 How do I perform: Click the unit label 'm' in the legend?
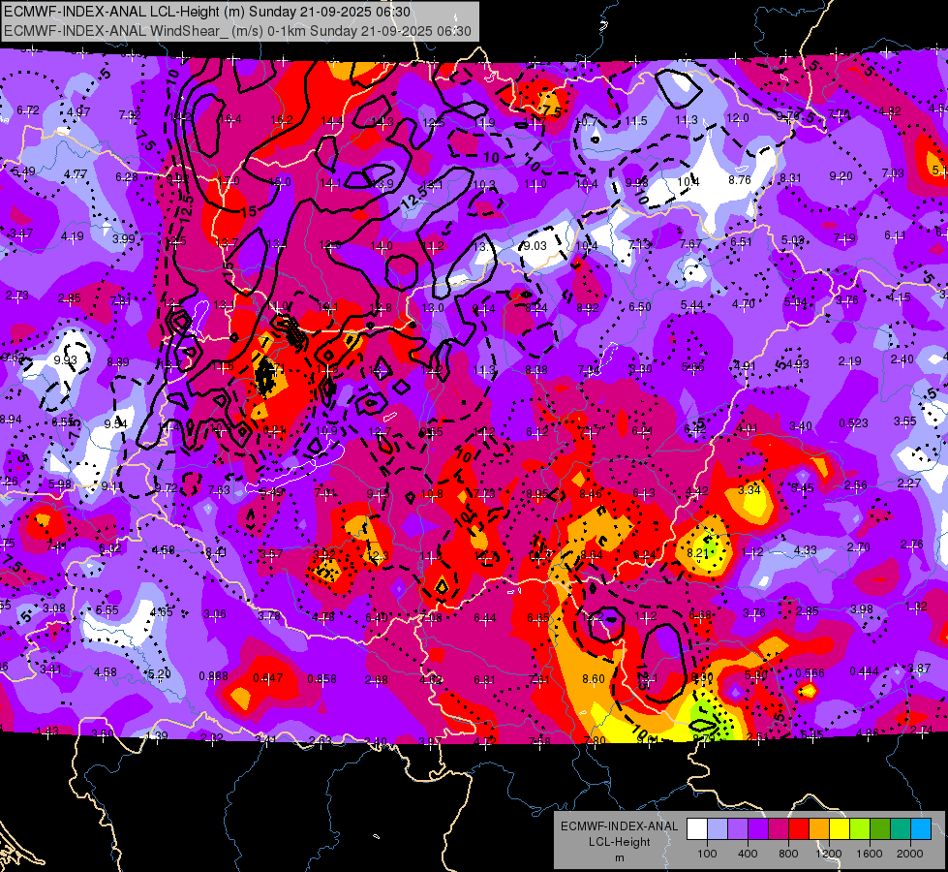coord(619,858)
